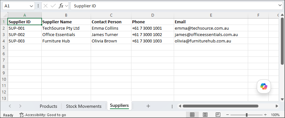Select column B header

[66, 15]
